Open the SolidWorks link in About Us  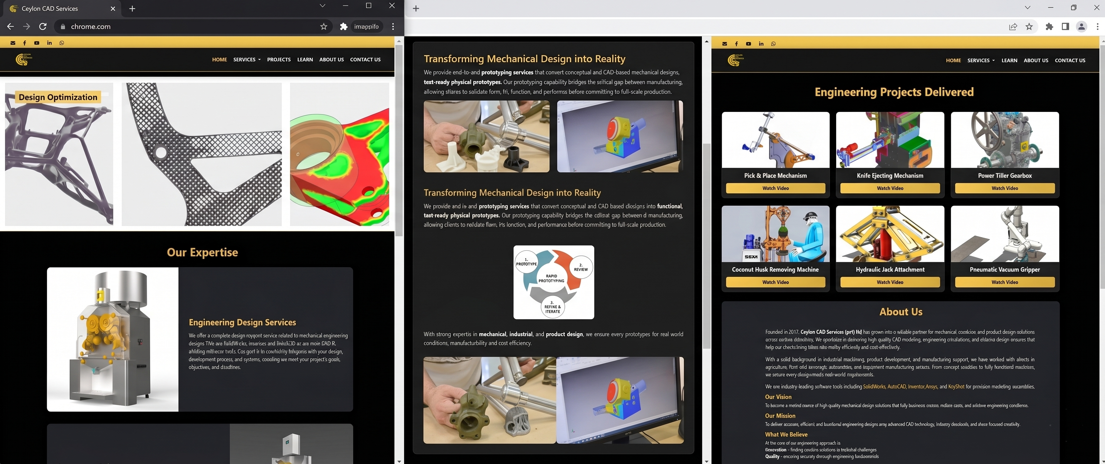click(x=874, y=387)
